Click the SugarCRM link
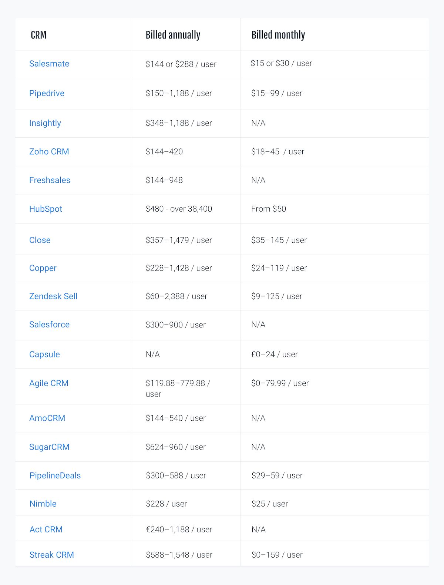This screenshot has width=444, height=585. 49,447
